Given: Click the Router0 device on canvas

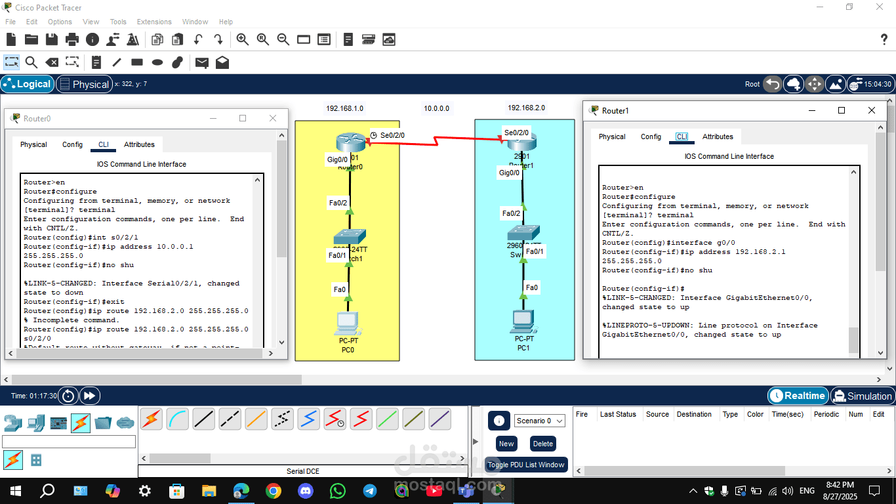Looking at the screenshot, I should [350, 144].
